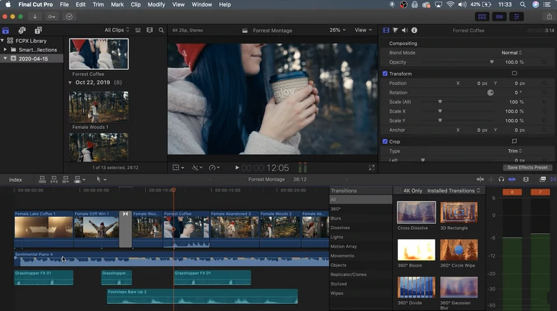Select the Cross Dissolve transition thumbnail
Viewport: 557px width, 311px height.
click(416, 213)
